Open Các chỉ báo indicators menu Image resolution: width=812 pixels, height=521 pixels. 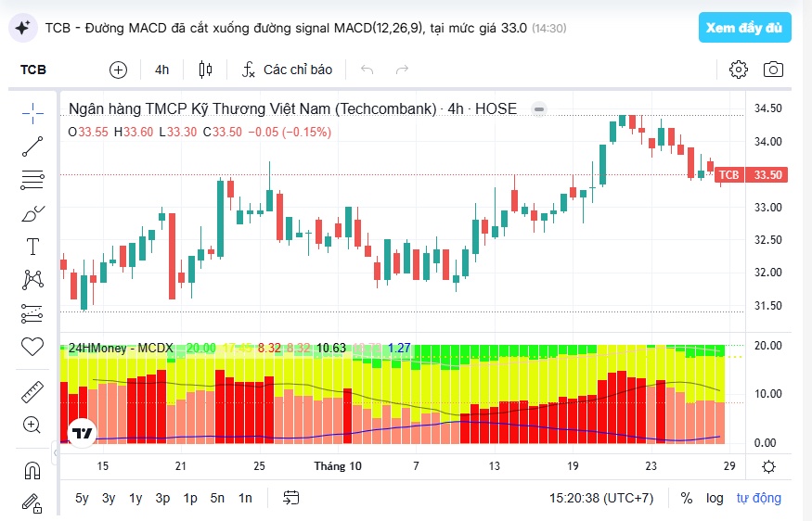pos(288,70)
